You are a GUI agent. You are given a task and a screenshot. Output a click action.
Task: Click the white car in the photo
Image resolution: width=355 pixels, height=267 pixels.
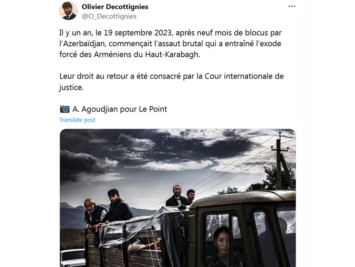coord(73,257)
